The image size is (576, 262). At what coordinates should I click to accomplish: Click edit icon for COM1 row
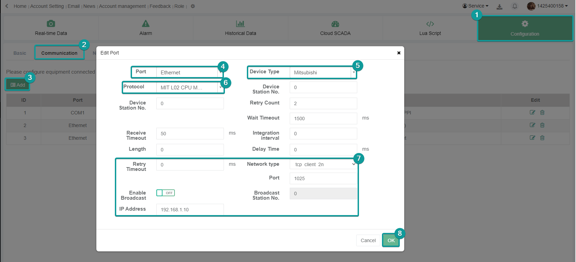click(532, 112)
